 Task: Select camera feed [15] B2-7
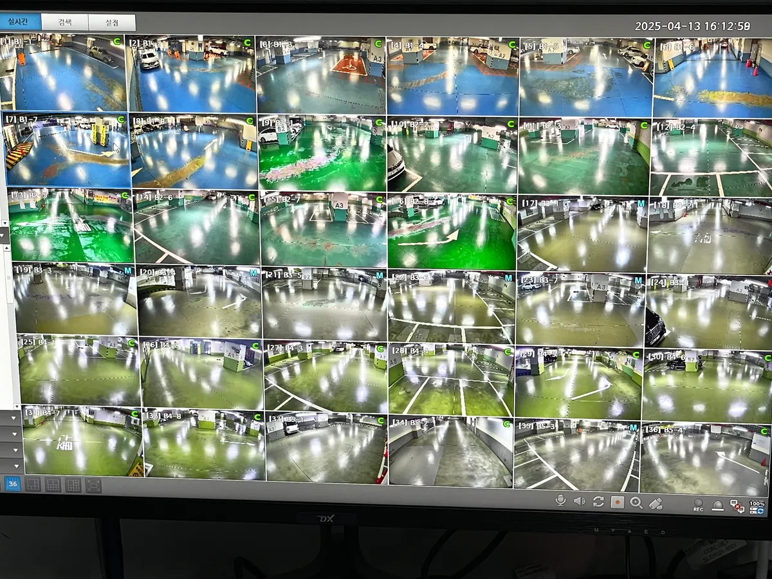point(324,229)
